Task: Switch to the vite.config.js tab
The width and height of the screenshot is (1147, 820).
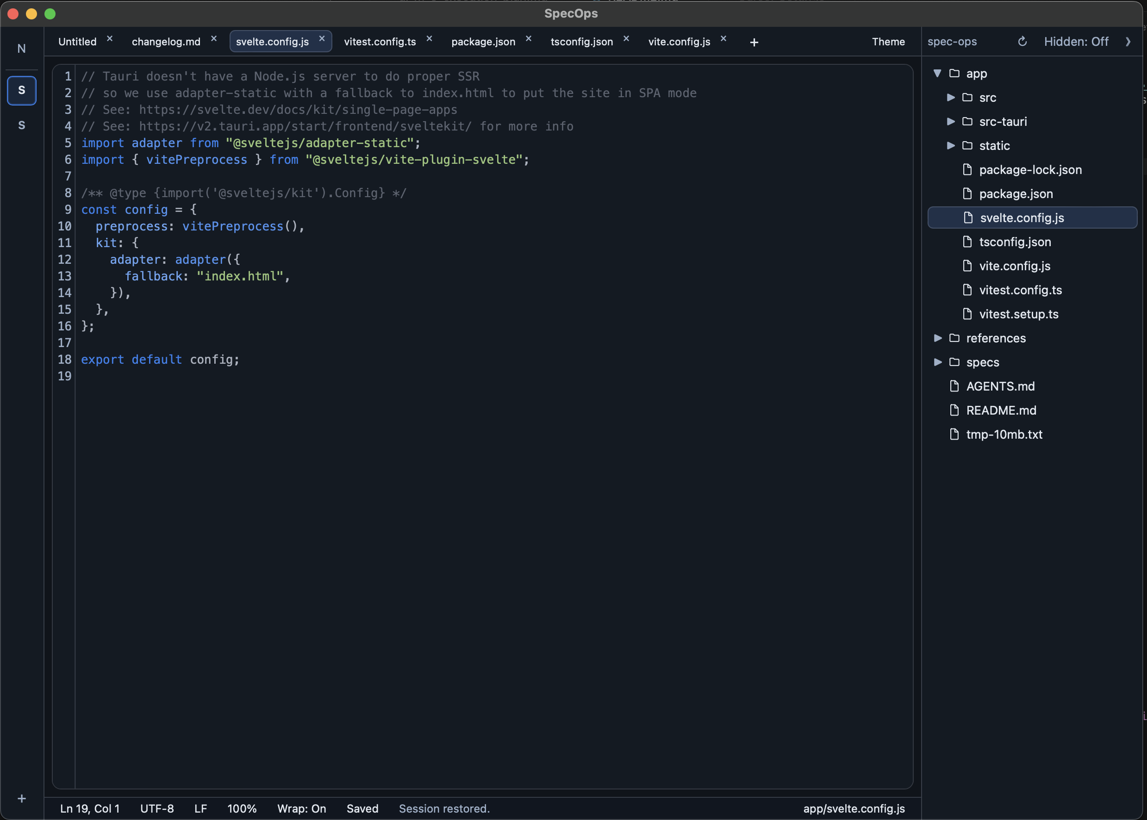Action: 679,41
